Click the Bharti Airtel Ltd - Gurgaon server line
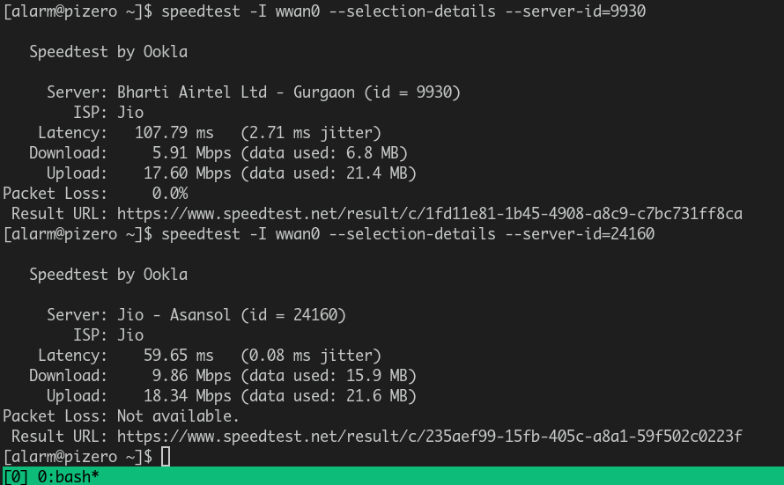 (x=254, y=92)
